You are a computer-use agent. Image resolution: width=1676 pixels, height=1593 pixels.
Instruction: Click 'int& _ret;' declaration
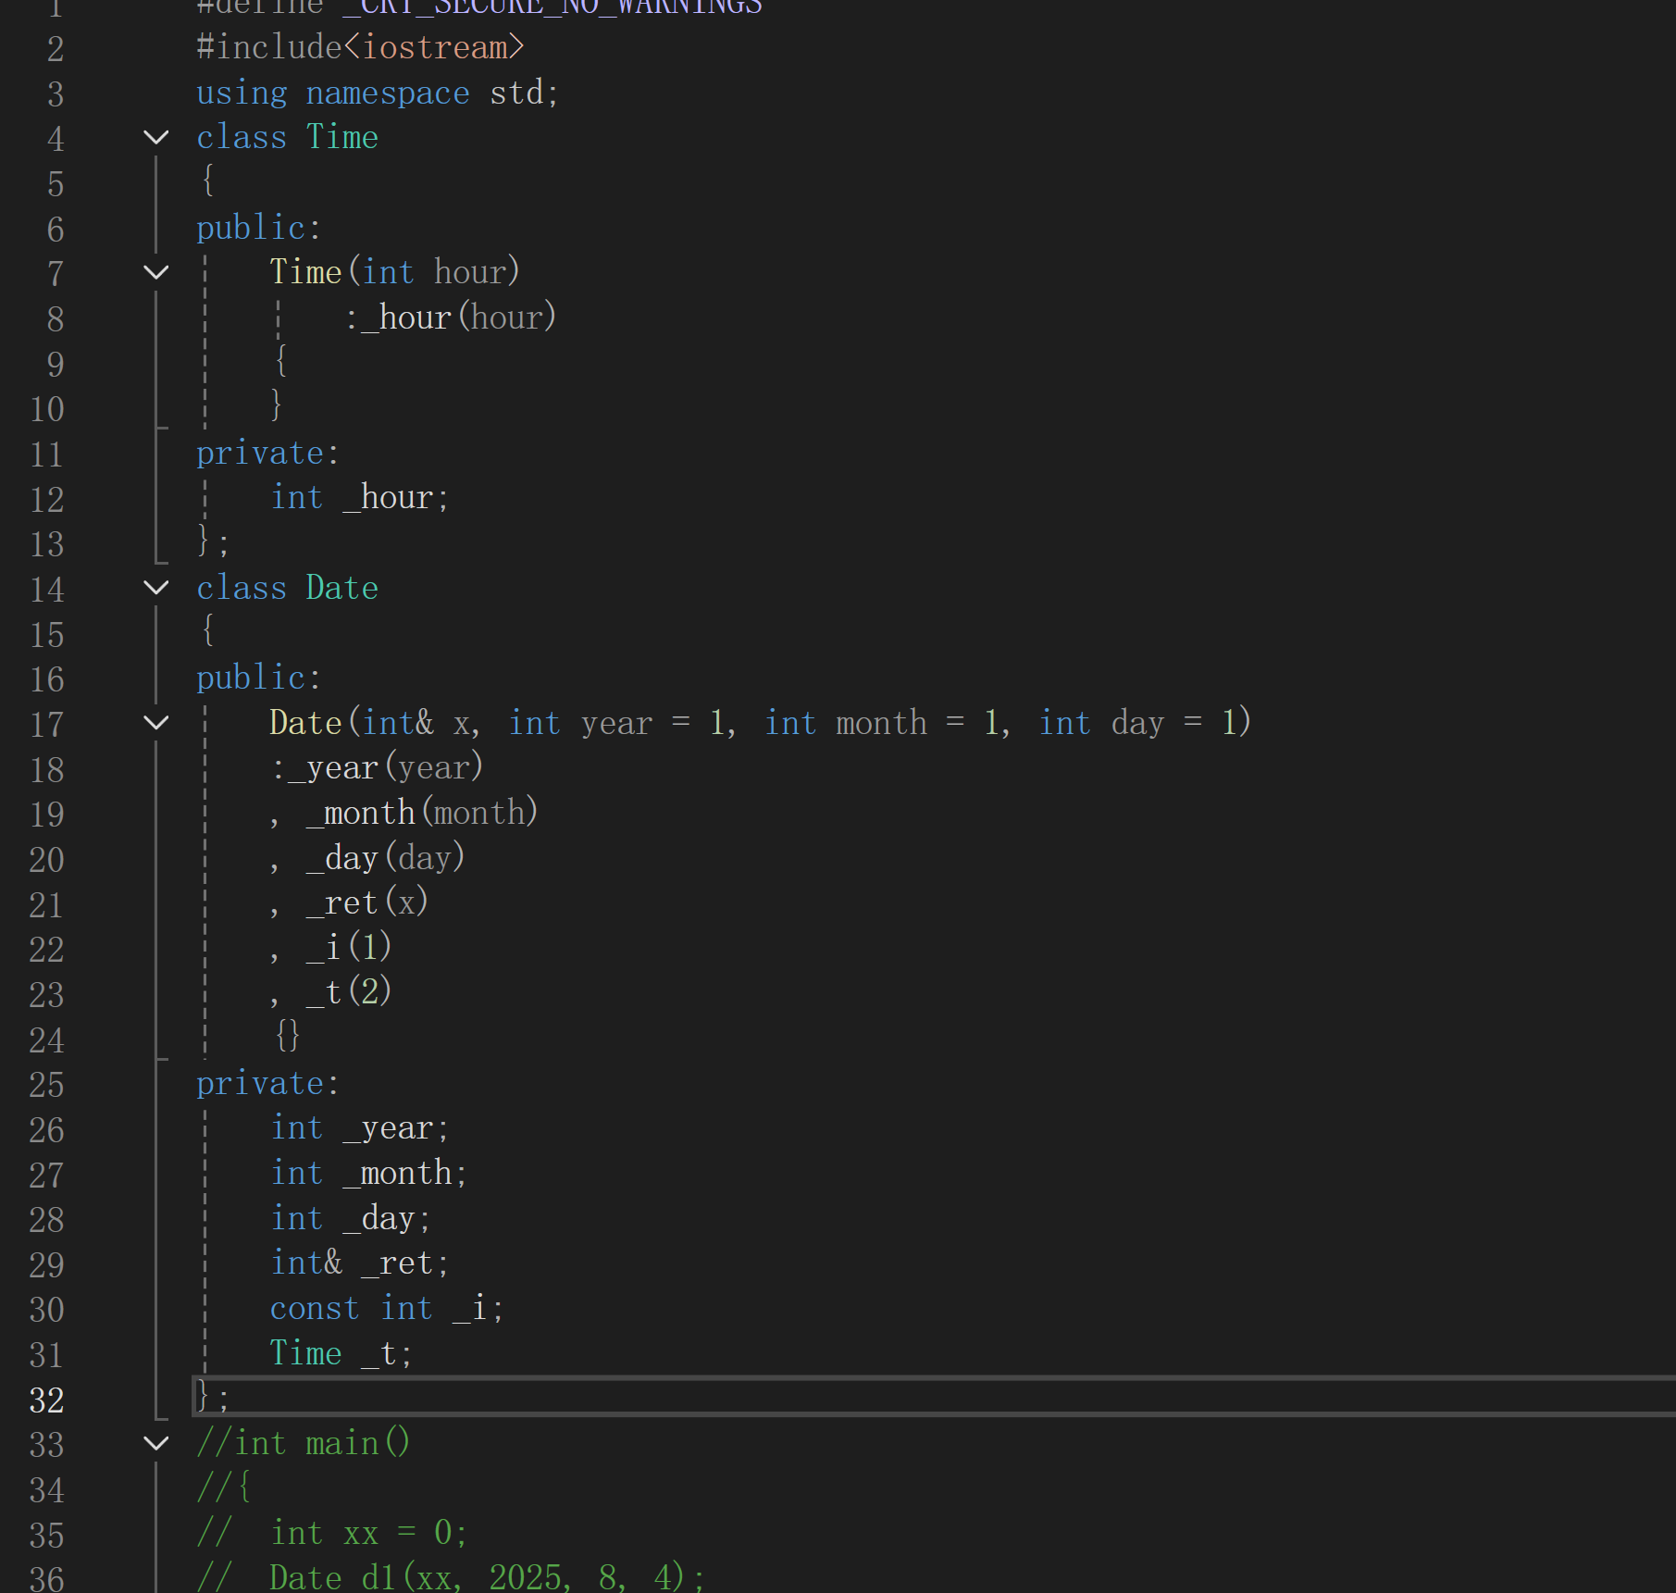click(x=360, y=1263)
